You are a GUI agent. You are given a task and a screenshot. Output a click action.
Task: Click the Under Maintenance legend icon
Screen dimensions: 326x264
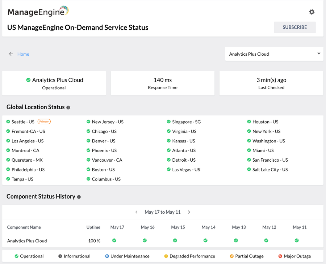click(x=107, y=256)
